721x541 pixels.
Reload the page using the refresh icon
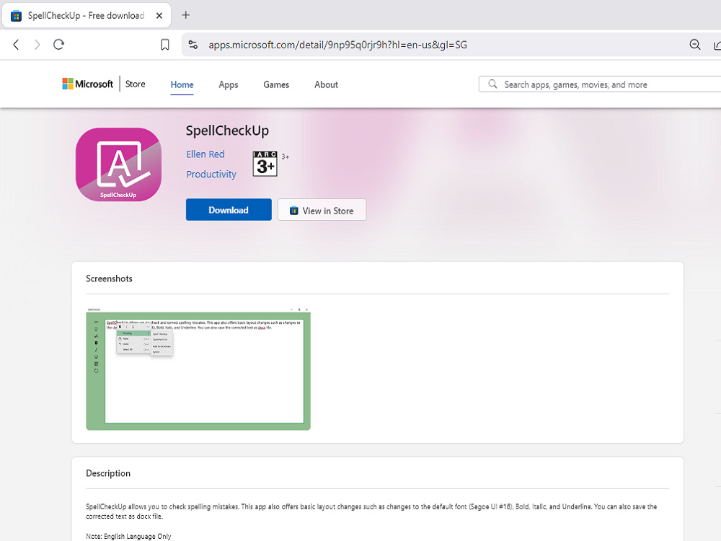pos(59,45)
